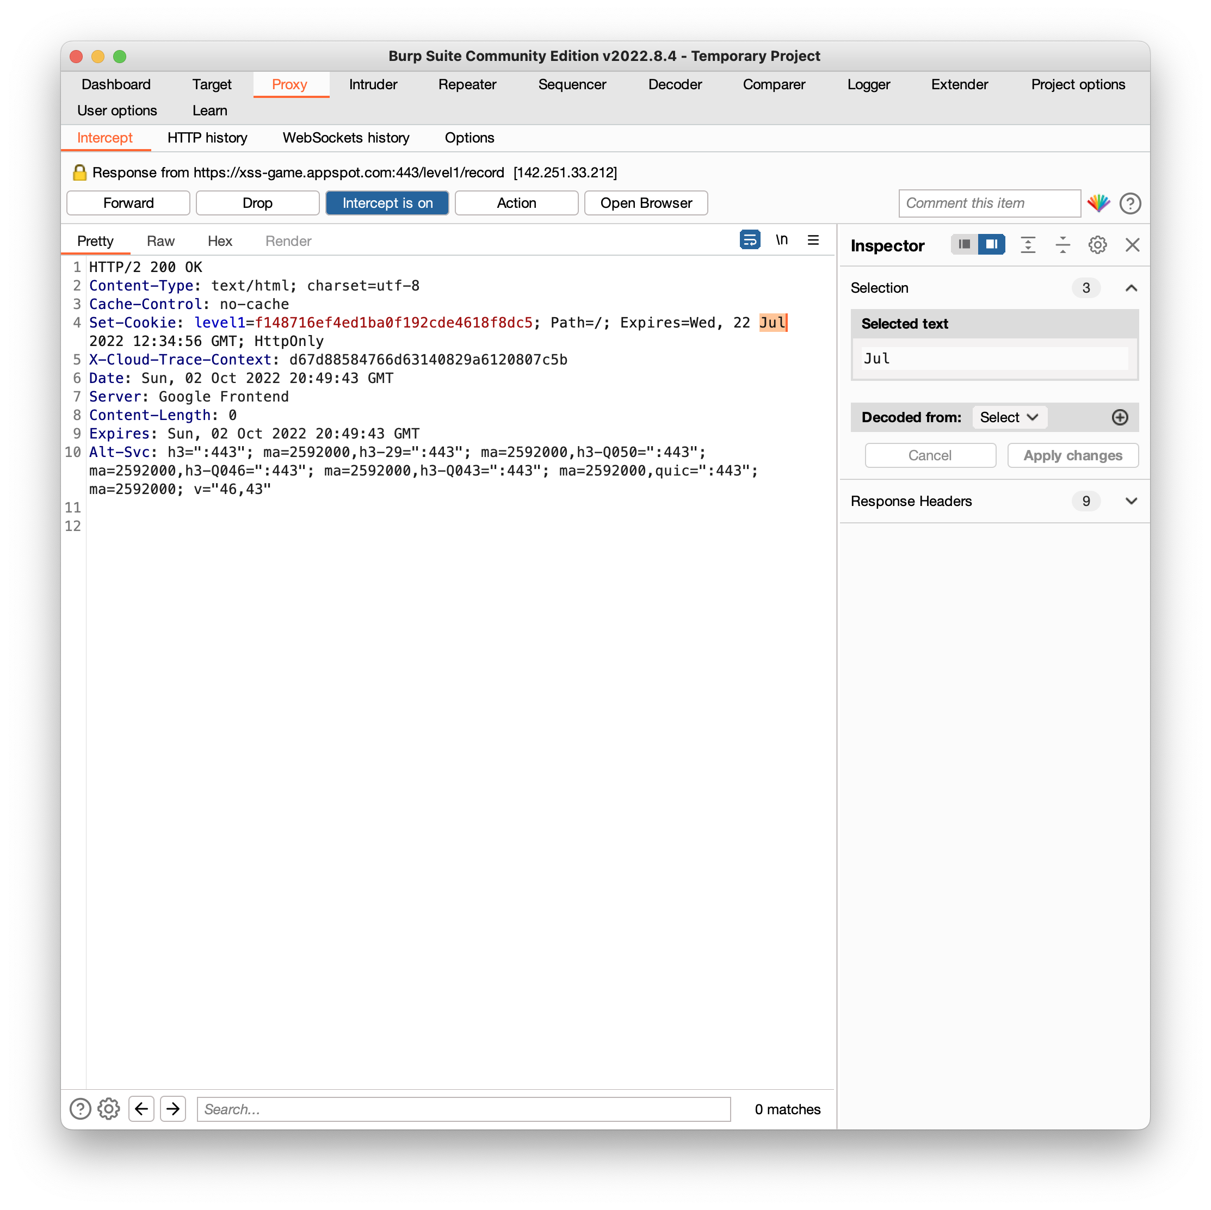Click the lock icon before Response URL

pyautogui.click(x=79, y=172)
